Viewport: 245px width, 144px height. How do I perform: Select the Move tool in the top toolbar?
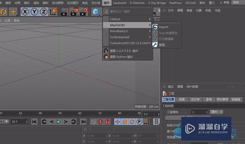coord(13,12)
